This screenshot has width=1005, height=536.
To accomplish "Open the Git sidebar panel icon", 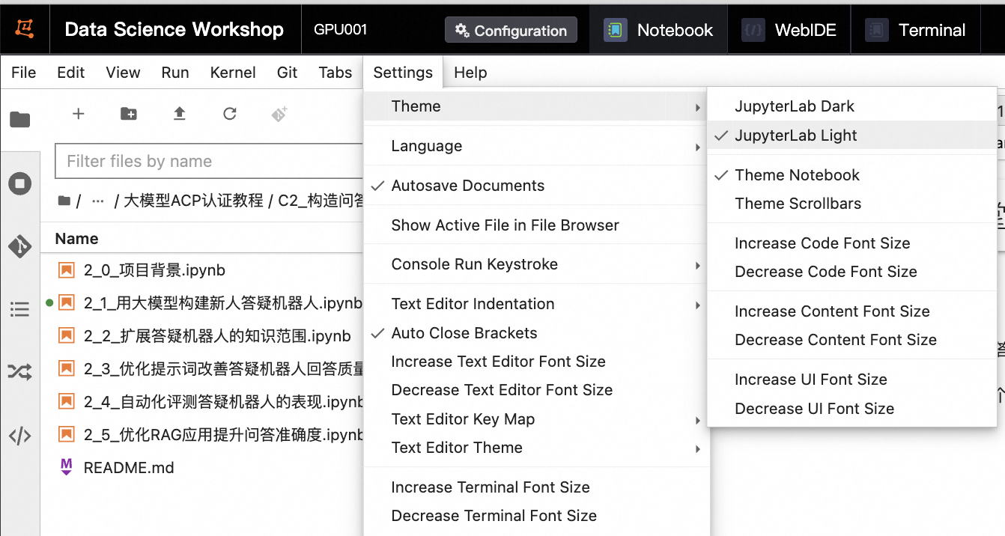I will tap(20, 246).
